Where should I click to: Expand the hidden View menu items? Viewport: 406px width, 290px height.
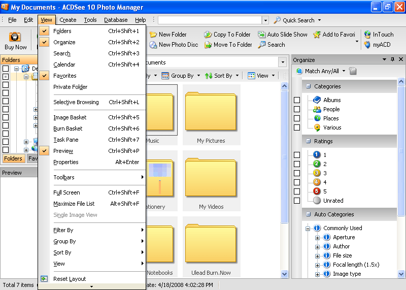(x=92, y=286)
